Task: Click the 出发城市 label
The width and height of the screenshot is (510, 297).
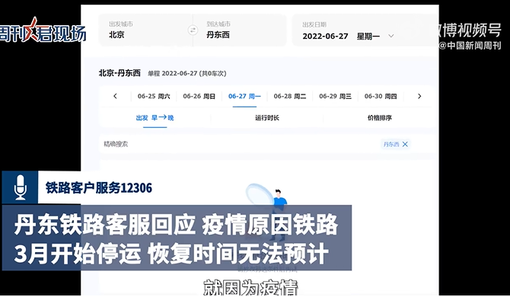Action: coord(121,24)
